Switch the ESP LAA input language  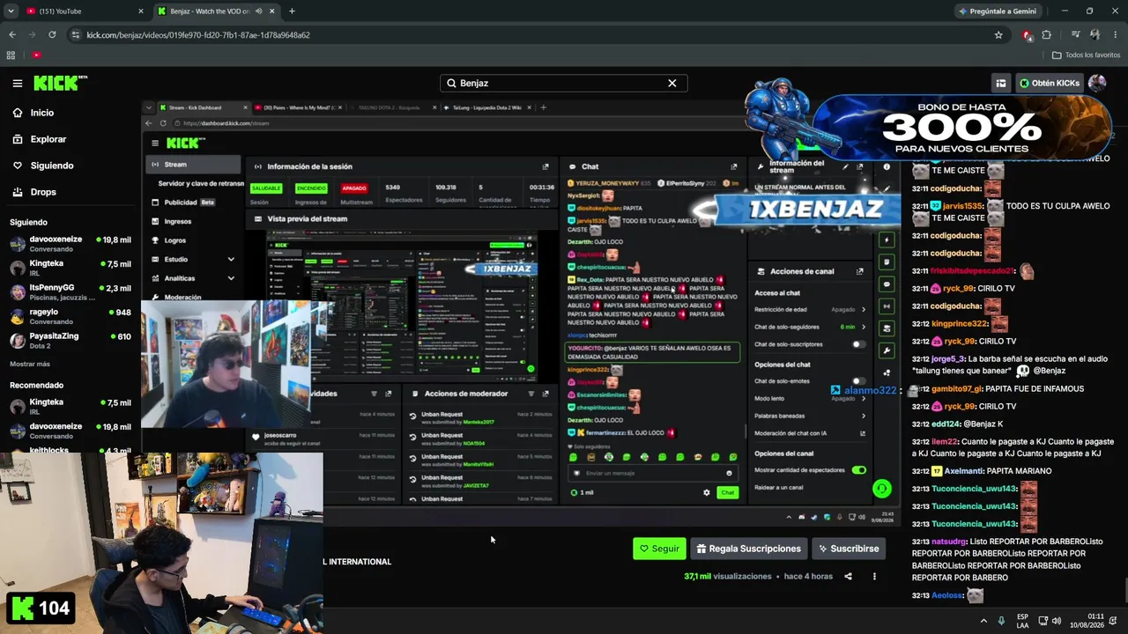coord(1022,621)
